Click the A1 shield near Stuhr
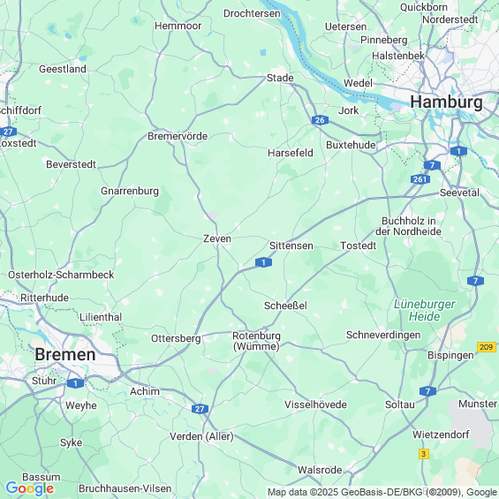This screenshot has height=499, width=499. tap(75, 383)
